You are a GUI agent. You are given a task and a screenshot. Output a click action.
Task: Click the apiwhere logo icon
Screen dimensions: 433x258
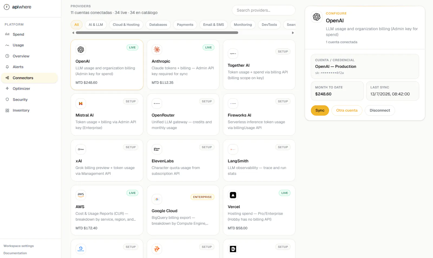click(x=7, y=7)
